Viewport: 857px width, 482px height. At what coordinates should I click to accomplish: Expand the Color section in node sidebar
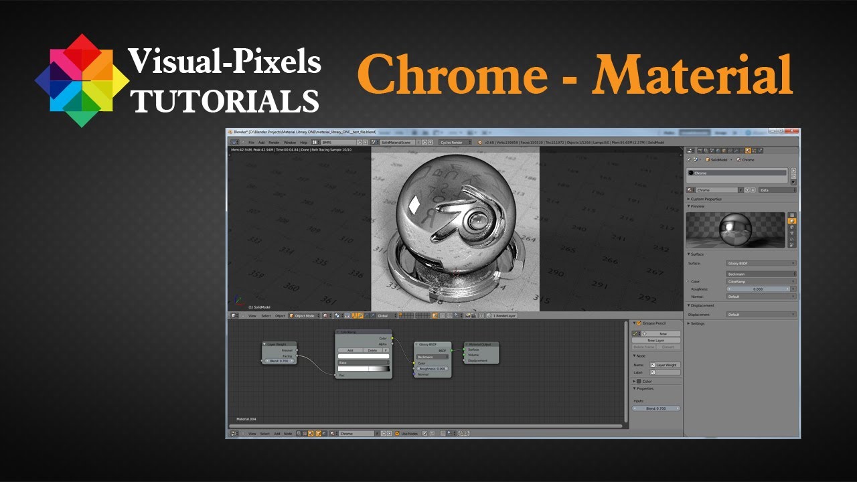[x=643, y=381]
